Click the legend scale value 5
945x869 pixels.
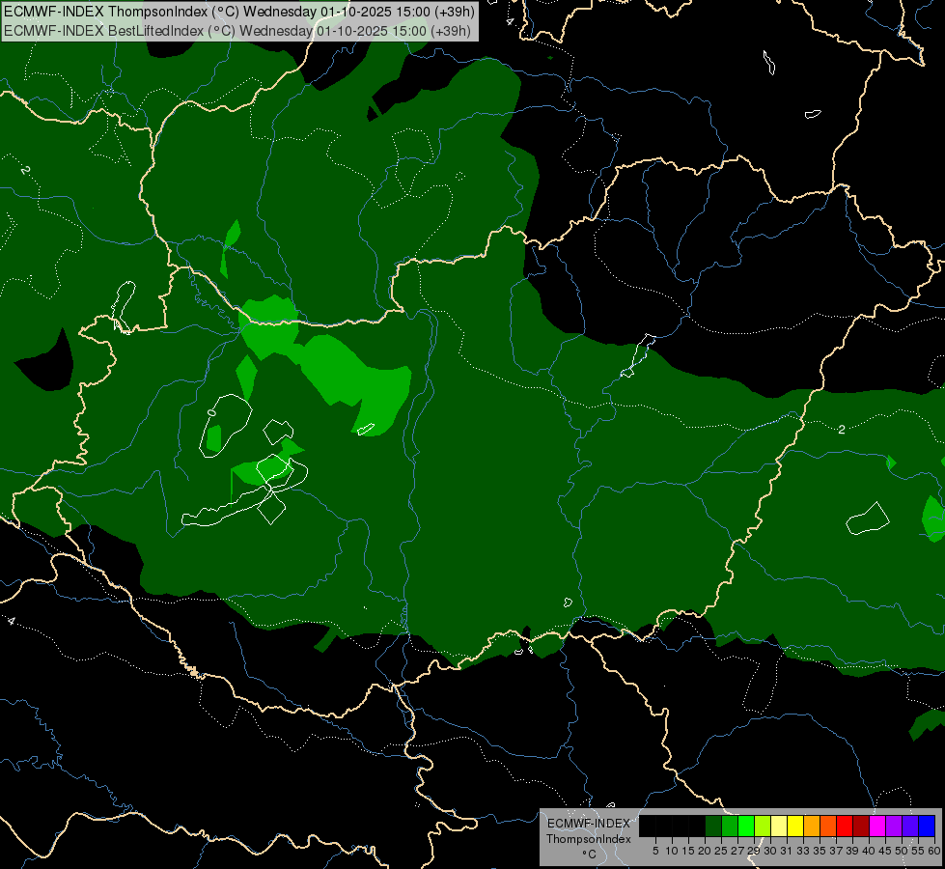coord(655,851)
